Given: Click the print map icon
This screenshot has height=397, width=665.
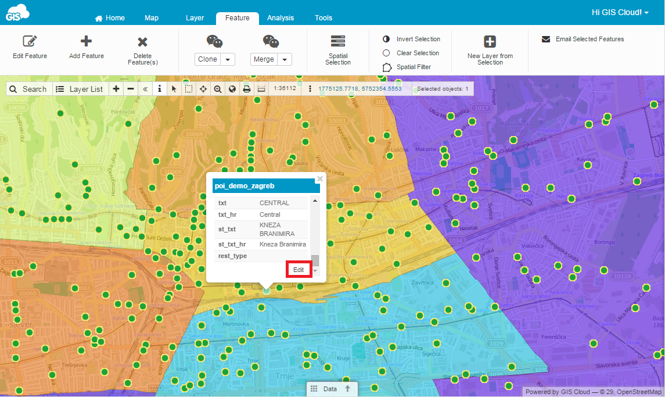Looking at the screenshot, I should click(x=246, y=89).
